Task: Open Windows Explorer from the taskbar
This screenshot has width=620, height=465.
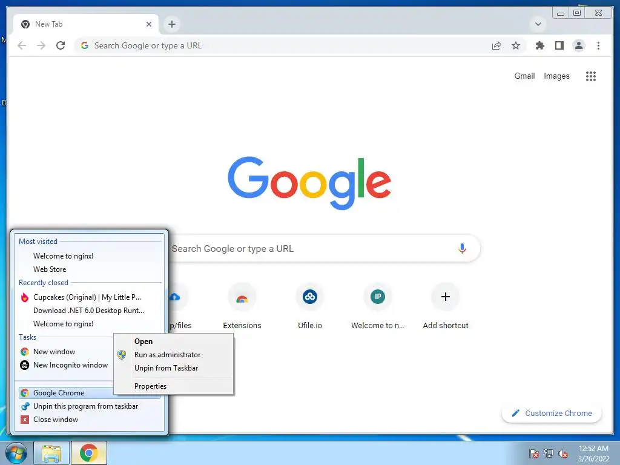Action: pyautogui.click(x=52, y=453)
